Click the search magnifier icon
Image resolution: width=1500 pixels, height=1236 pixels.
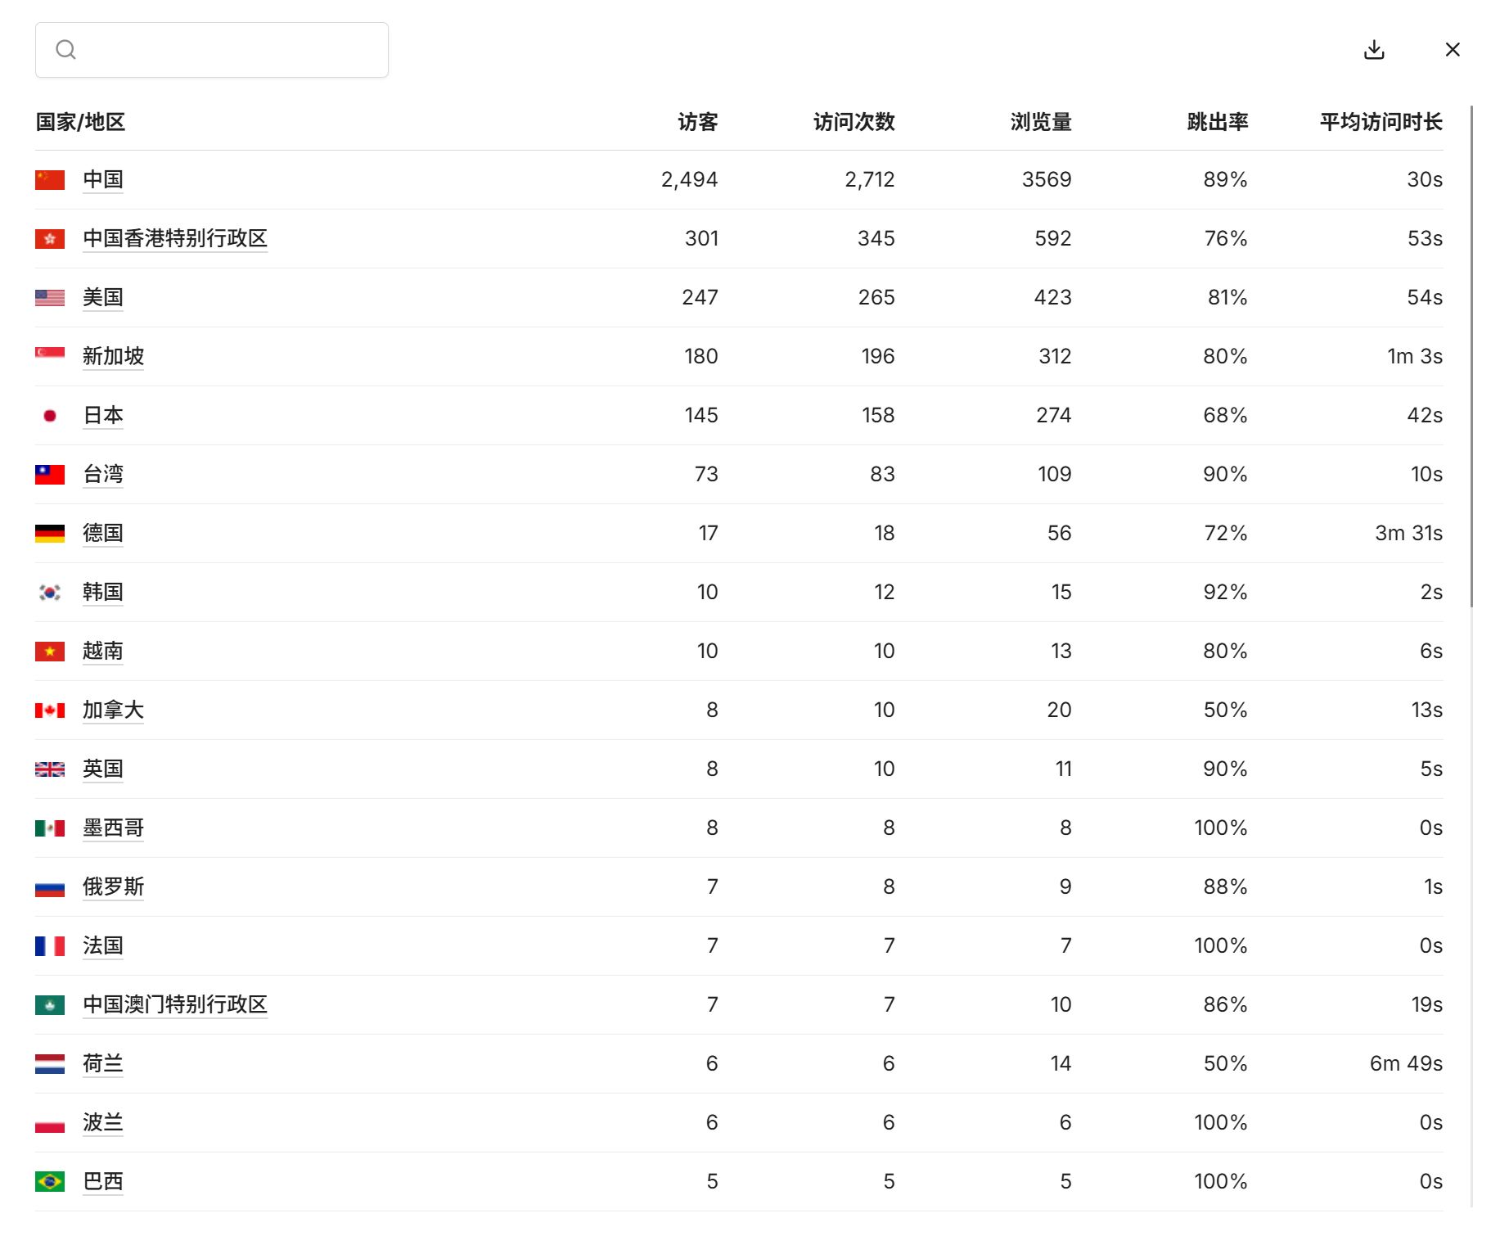[x=65, y=50]
